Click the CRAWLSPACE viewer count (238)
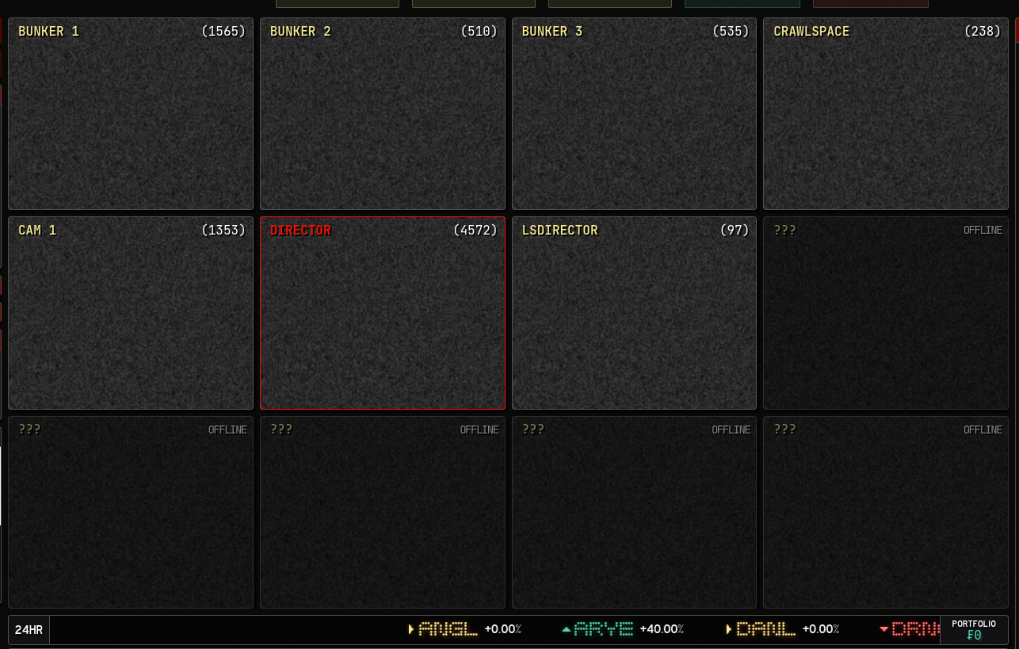Image resolution: width=1019 pixels, height=649 pixels. pos(983,32)
